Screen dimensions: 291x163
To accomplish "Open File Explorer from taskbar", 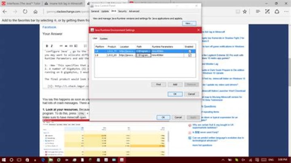I will 51,160.
